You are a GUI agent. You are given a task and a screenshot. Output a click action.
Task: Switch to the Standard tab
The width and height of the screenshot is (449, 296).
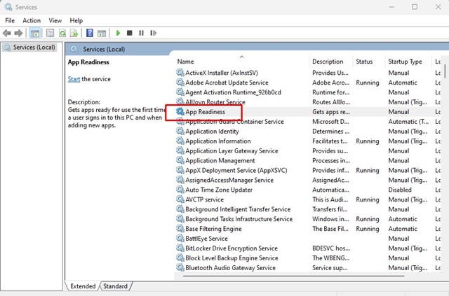click(116, 286)
